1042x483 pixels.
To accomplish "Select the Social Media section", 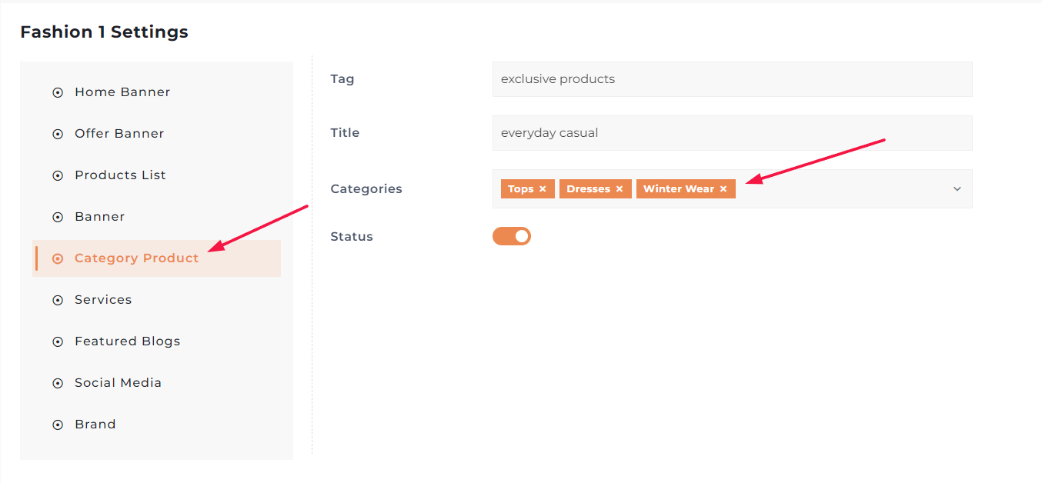I will [x=118, y=383].
